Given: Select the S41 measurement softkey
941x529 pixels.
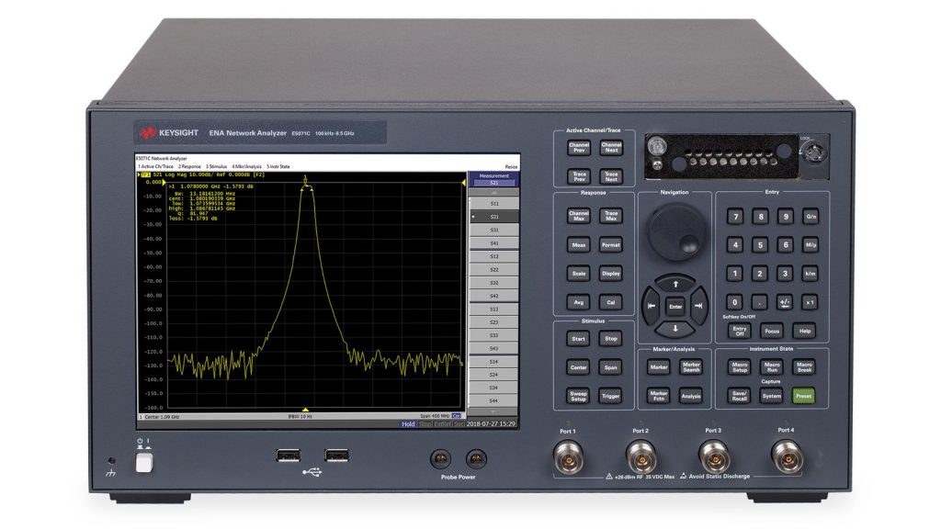Looking at the screenshot, I should point(493,243).
